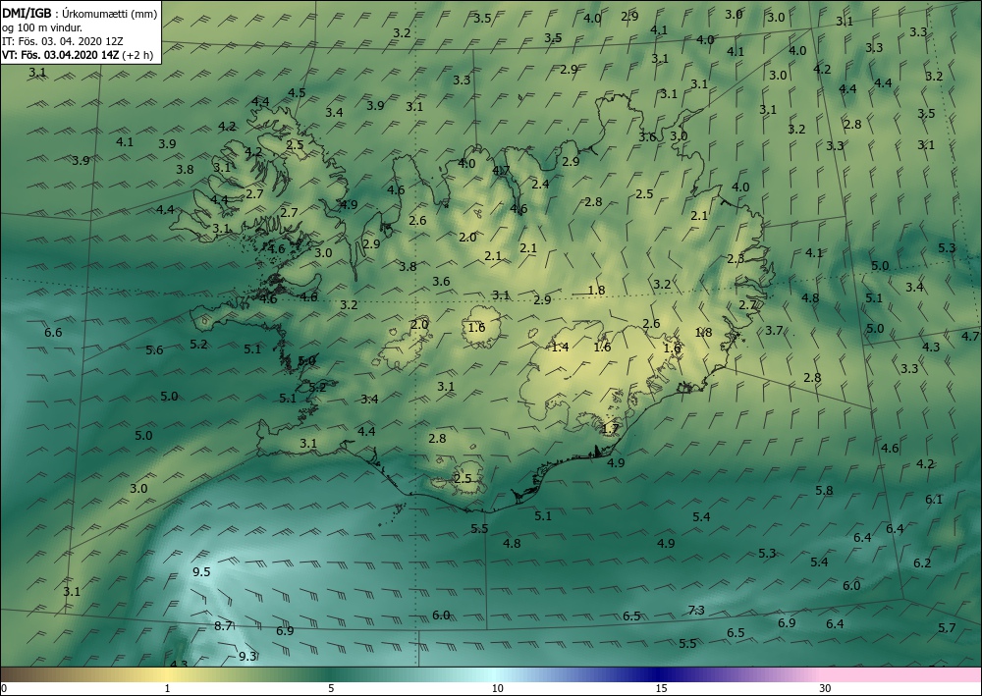Screen dimensions: 982x696
Task: Select the 15 tick label on the color scale
Action: 661,689
